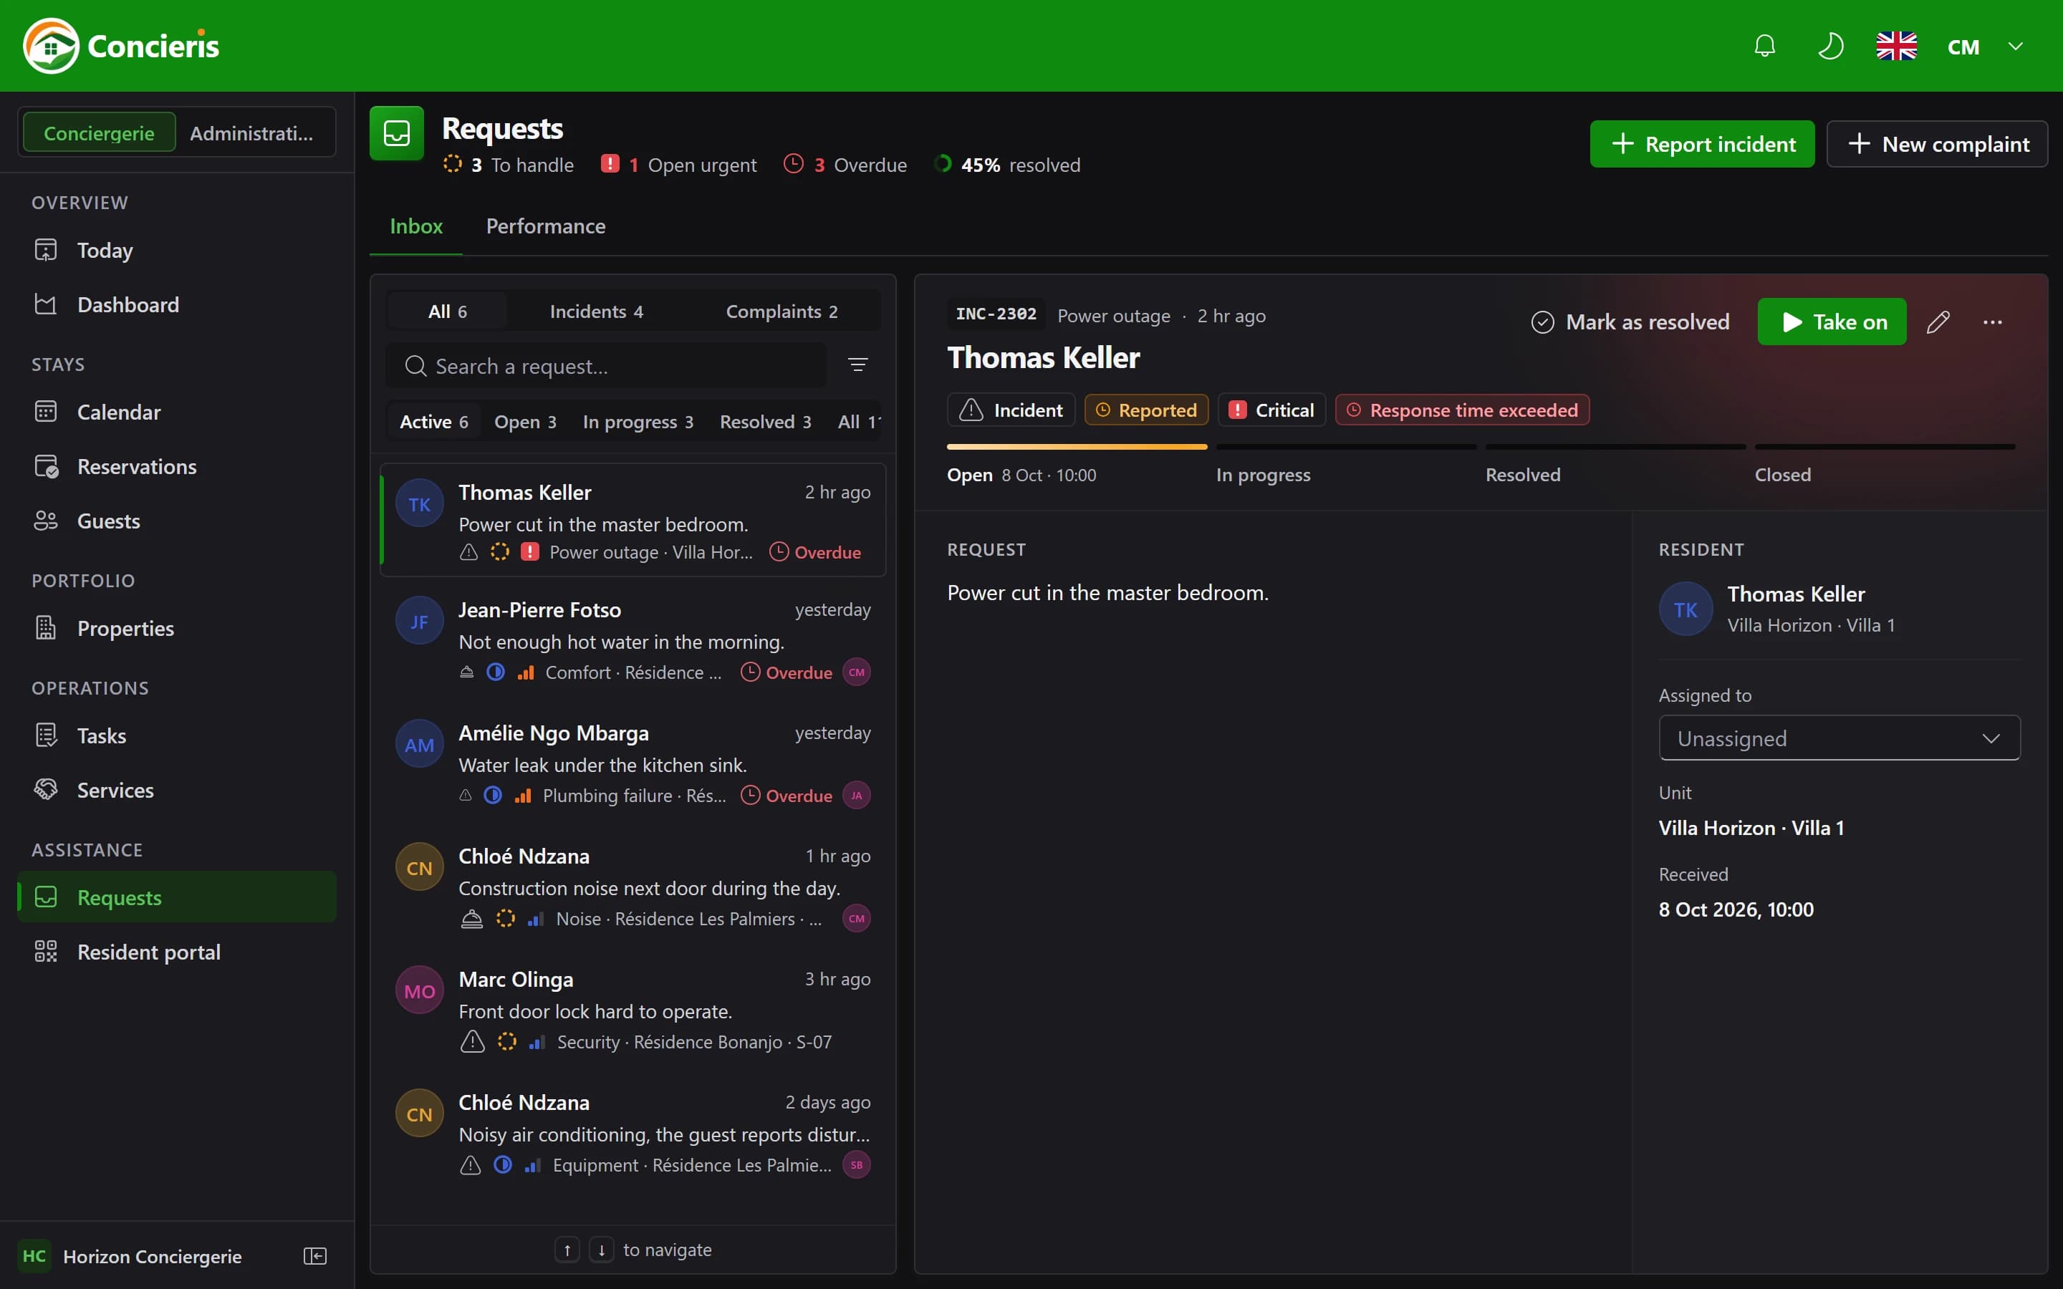Screen dimensions: 2063x1289
Task: Open the notifications bell
Action: tap(1764, 46)
